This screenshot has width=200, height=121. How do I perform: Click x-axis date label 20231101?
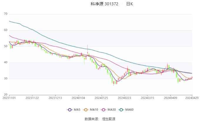click(9, 98)
